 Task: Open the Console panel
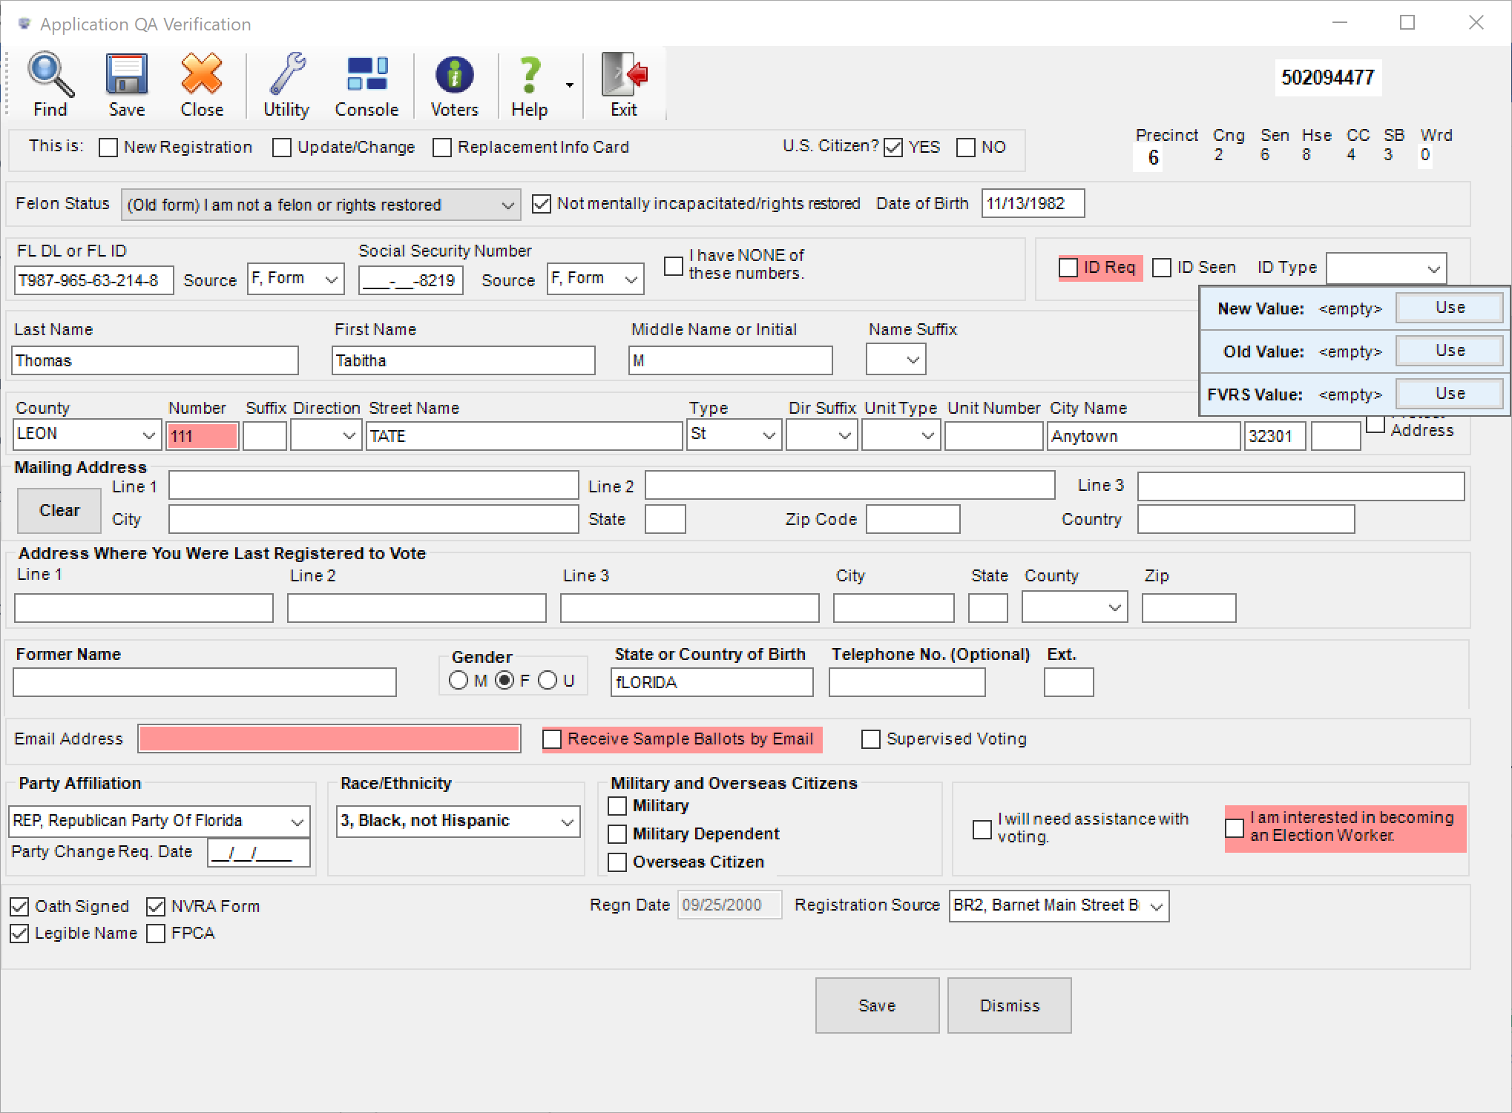[x=367, y=84]
